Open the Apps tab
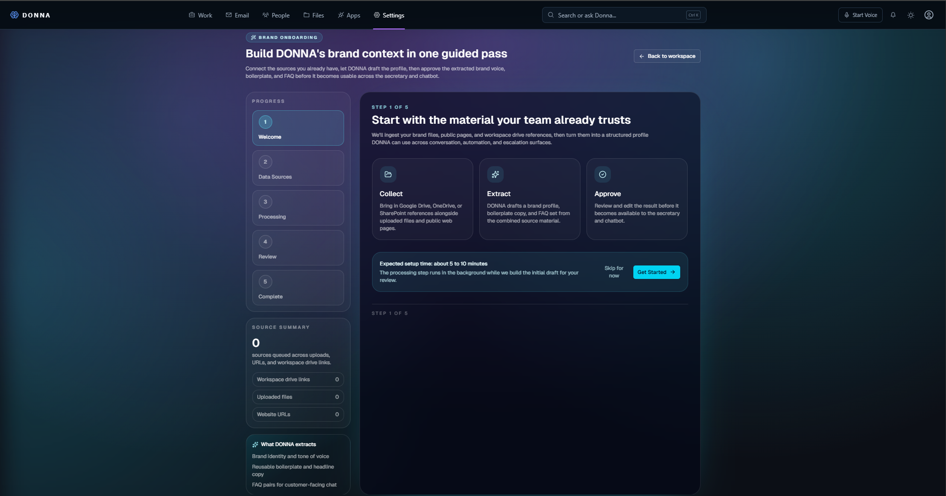The image size is (946, 496). click(x=349, y=15)
